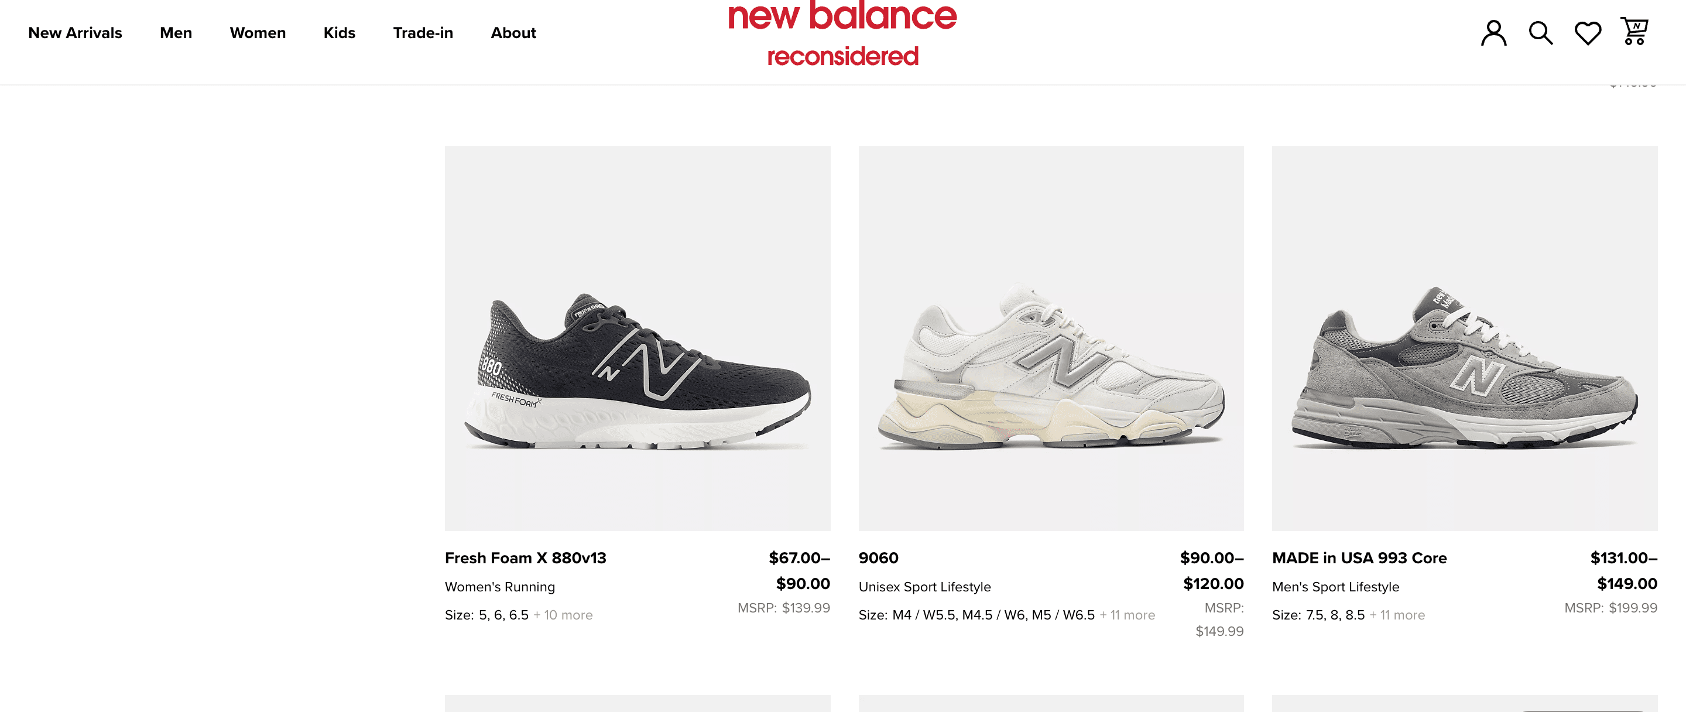Open MADE in USA 993 Core title link

[1359, 558]
